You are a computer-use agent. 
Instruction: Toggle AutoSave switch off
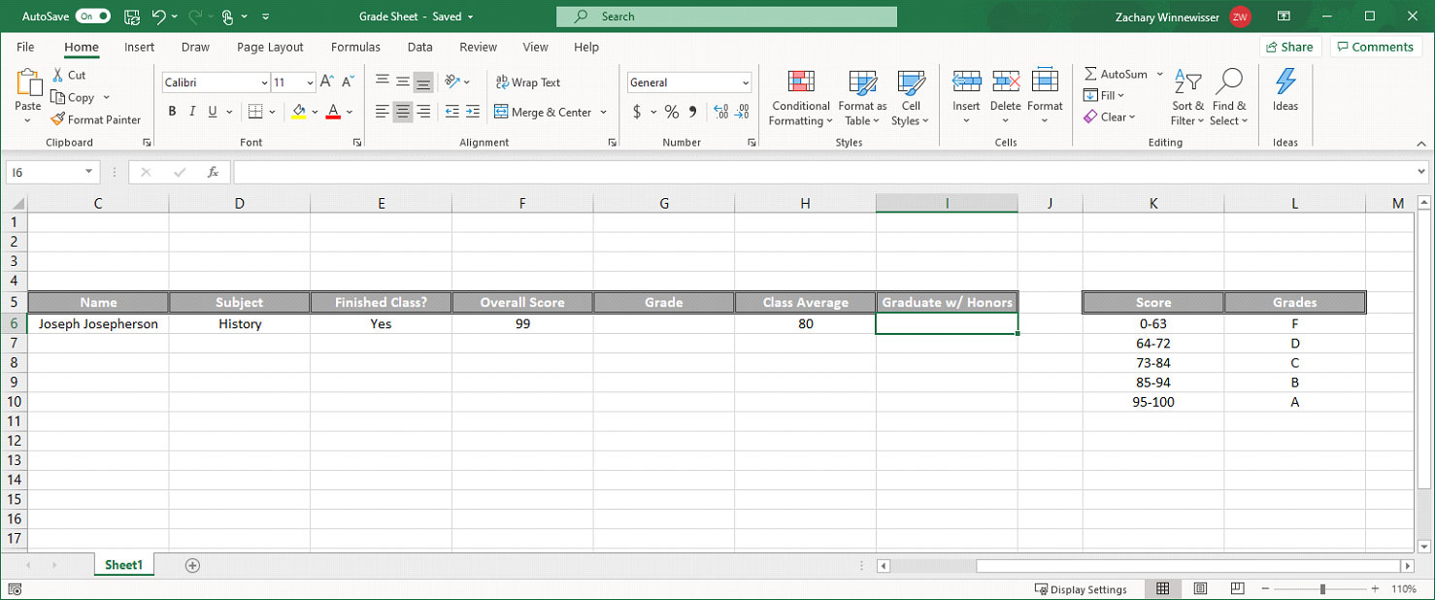(93, 17)
